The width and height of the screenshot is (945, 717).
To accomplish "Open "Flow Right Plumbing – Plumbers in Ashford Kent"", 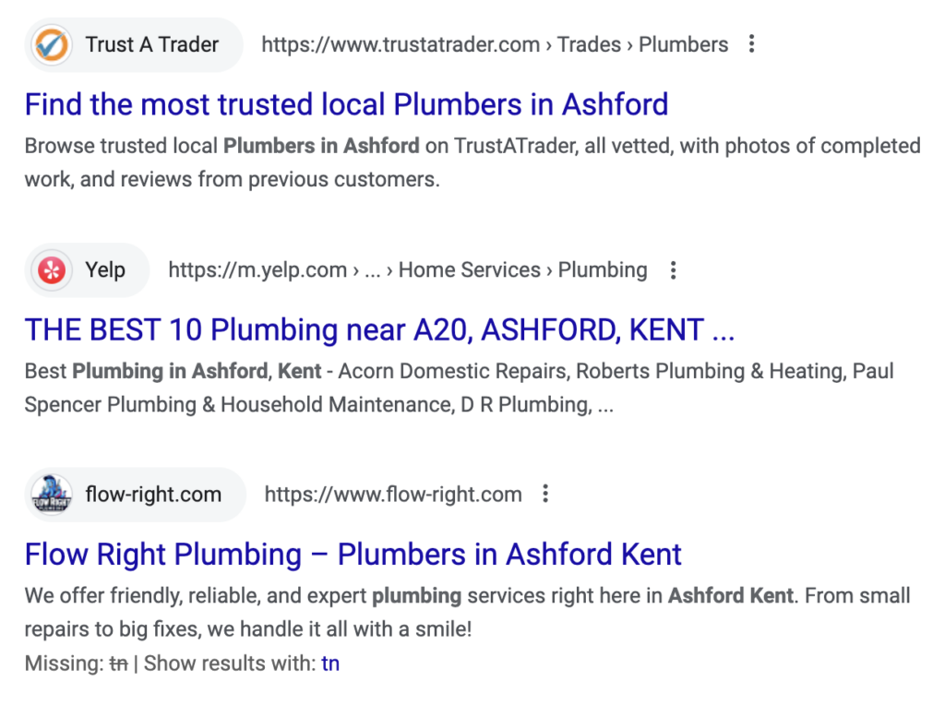I will click(x=353, y=555).
